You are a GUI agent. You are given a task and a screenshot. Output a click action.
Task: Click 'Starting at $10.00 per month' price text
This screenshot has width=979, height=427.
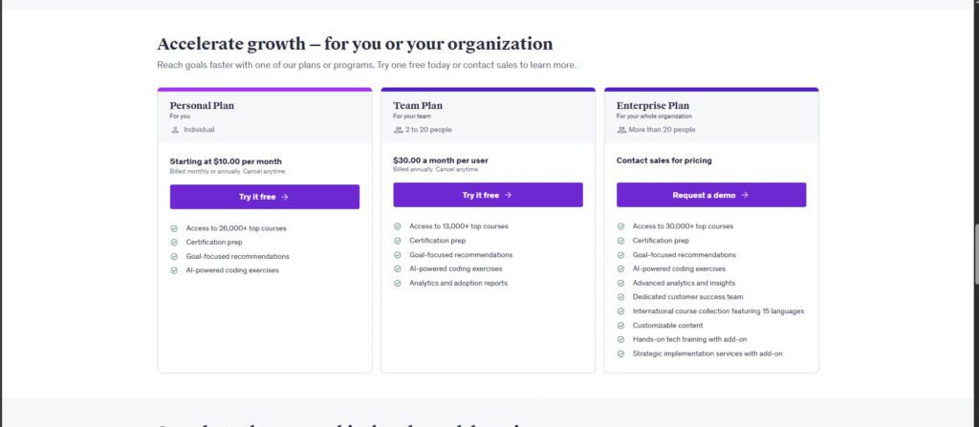[226, 161]
